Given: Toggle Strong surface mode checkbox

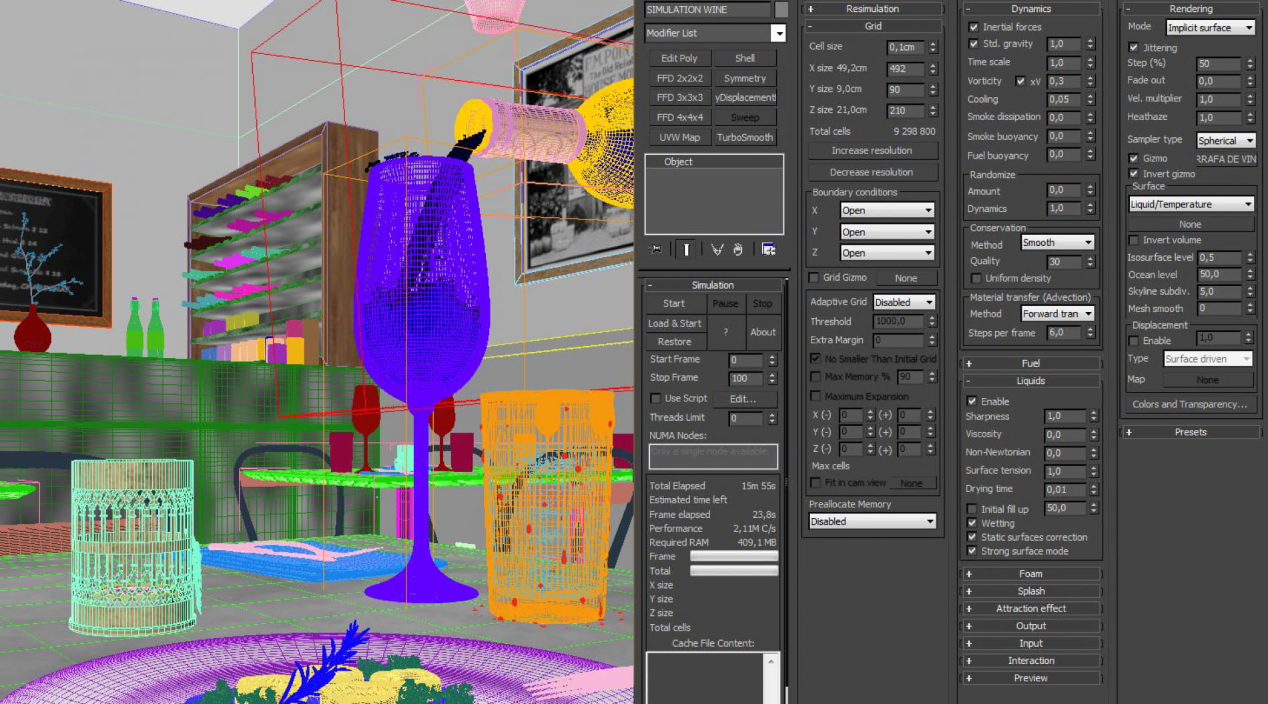Looking at the screenshot, I should pos(972,551).
